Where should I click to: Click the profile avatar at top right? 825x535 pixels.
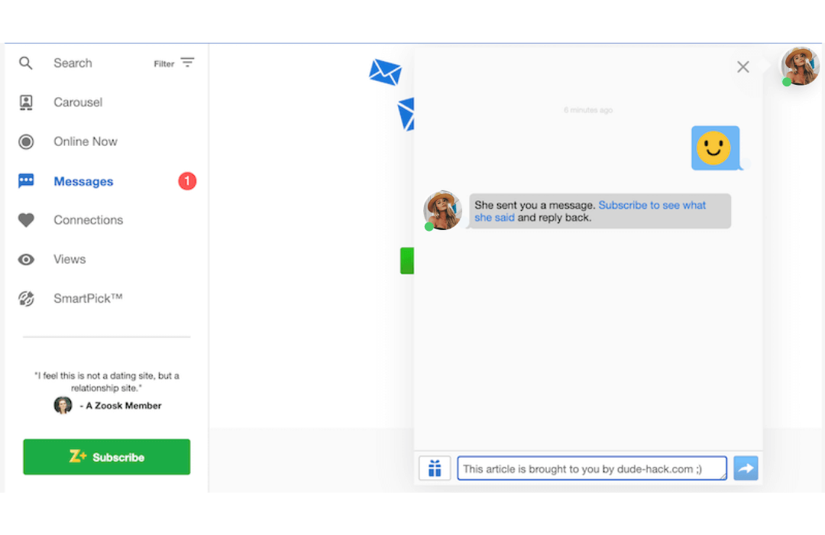[800, 66]
